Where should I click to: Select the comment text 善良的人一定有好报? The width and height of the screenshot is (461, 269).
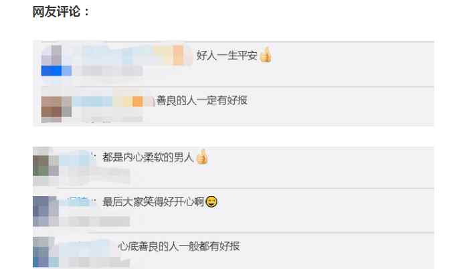[201, 100]
